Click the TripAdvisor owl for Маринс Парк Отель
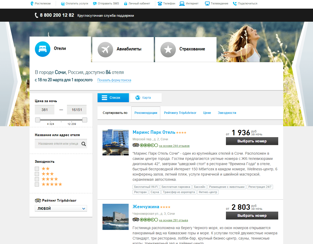 coord(136,145)
